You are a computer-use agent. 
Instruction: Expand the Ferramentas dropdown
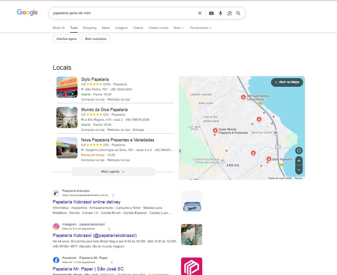(x=200, y=28)
